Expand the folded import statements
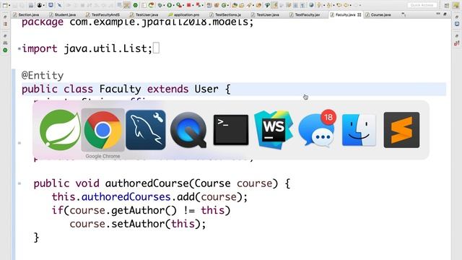 point(19,48)
